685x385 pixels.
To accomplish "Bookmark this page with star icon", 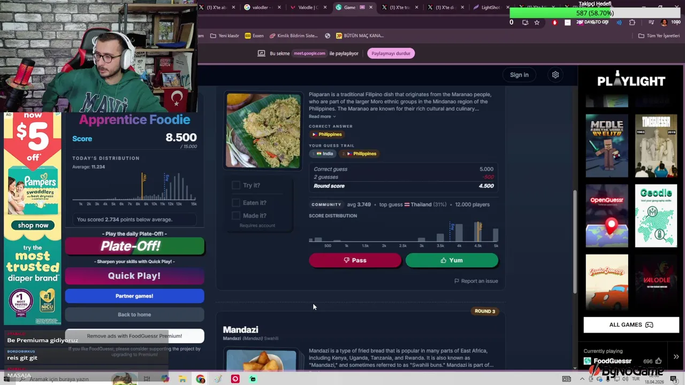I will [x=537, y=22].
